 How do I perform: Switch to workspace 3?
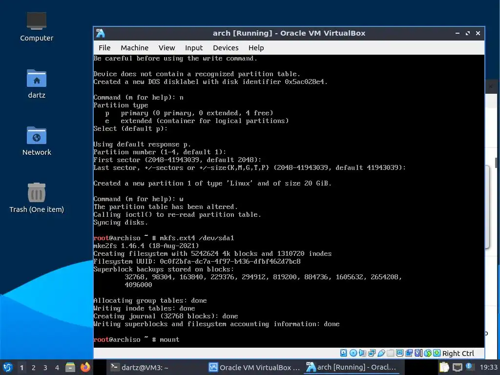click(x=45, y=368)
